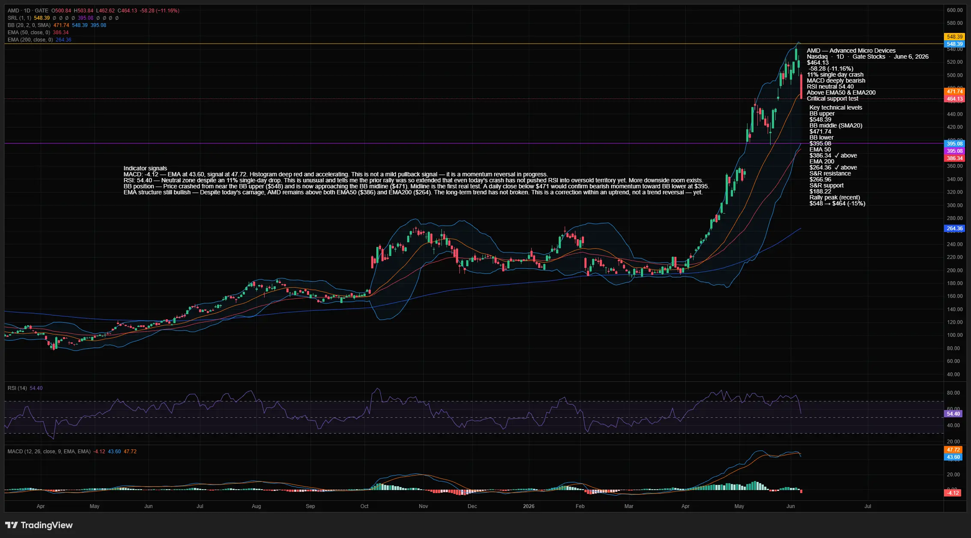
Task: Click the 'MACD deeply bearish' note
Action: click(836, 80)
